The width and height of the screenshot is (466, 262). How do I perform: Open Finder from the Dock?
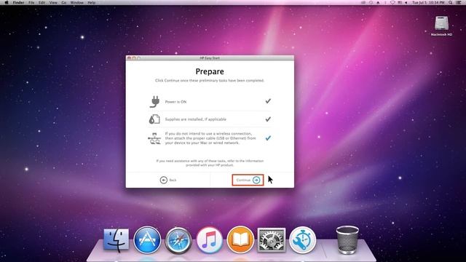[116, 239]
